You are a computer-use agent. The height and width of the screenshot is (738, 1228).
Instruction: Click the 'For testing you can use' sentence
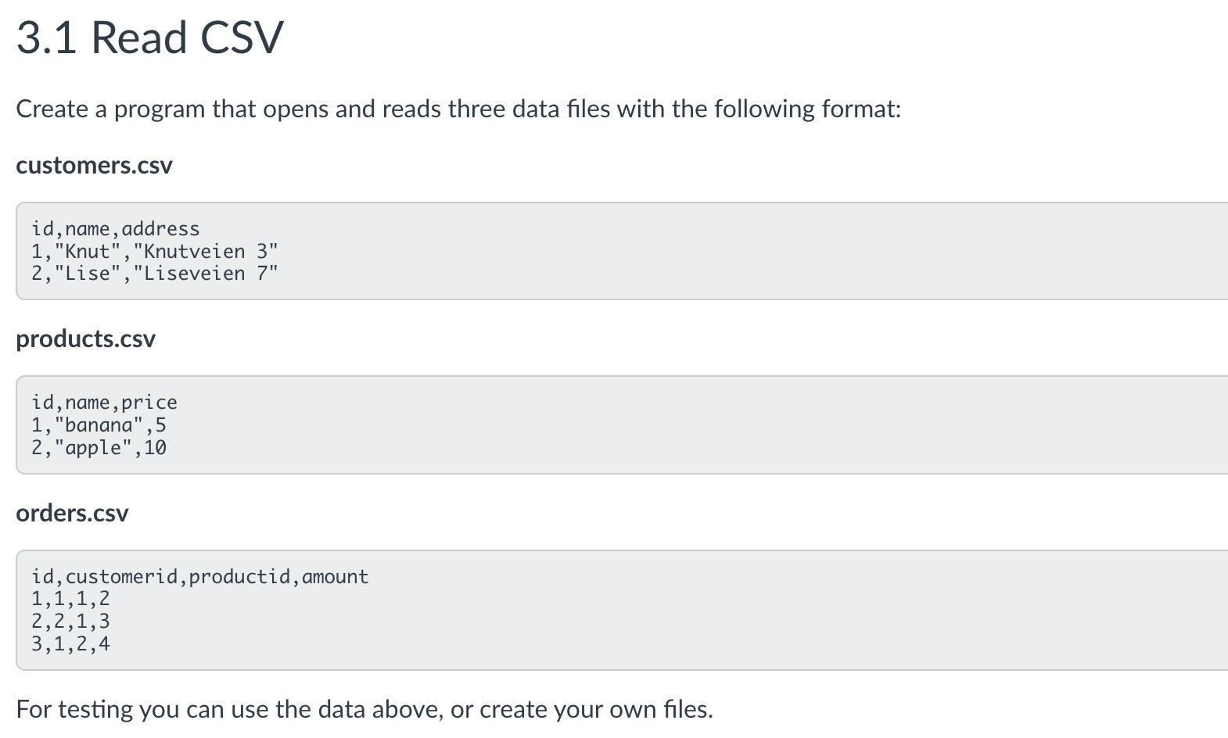[x=364, y=710]
